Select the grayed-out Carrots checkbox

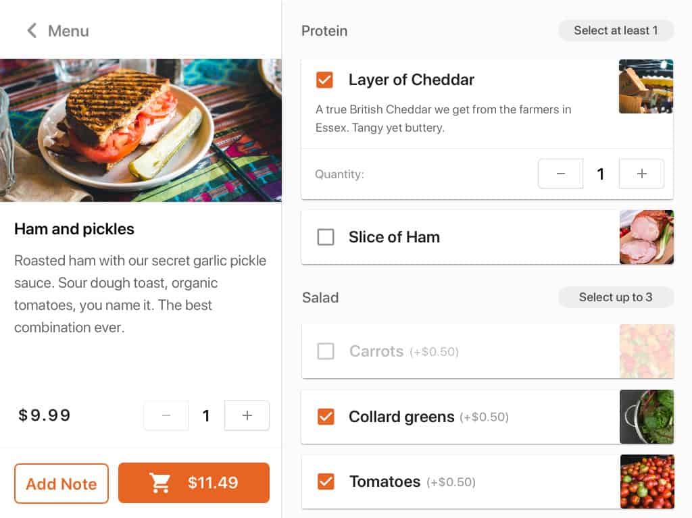click(x=325, y=351)
